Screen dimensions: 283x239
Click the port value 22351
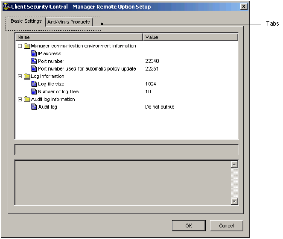pos(152,69)
